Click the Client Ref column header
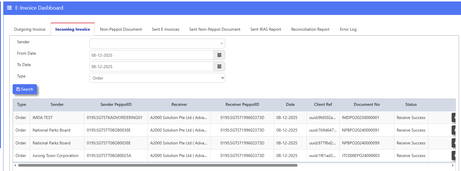This screenshot has width=461, height=171. 323,104
